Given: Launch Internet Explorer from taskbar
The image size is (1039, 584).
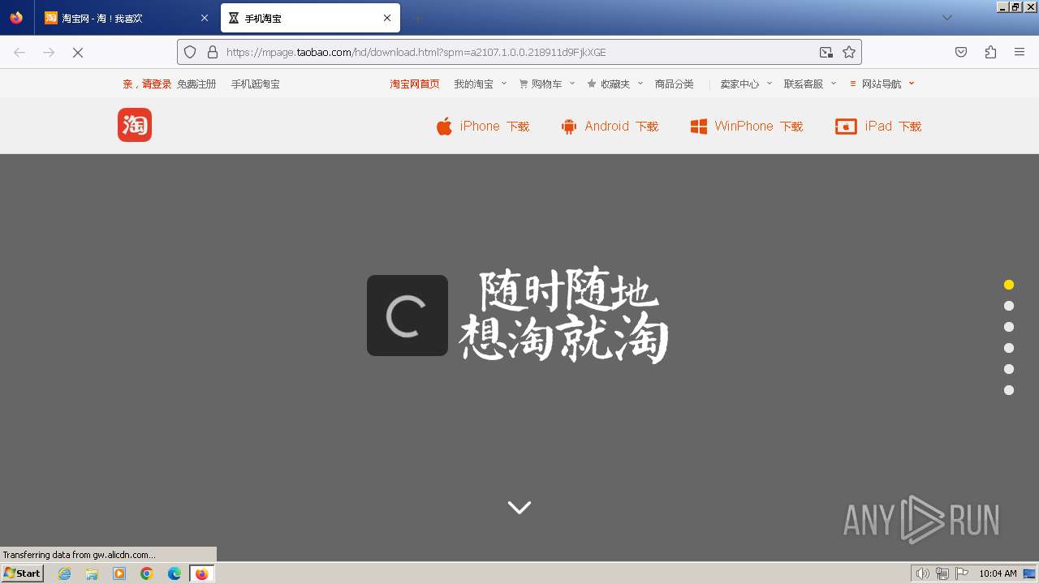Looking at the screenshot, I should click(x=64, y=573).
